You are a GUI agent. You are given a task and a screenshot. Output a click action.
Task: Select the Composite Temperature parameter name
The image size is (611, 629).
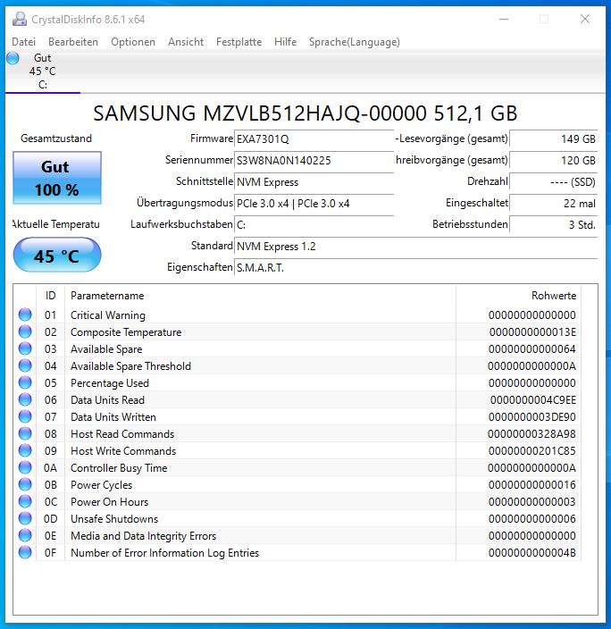click(126, 332)
